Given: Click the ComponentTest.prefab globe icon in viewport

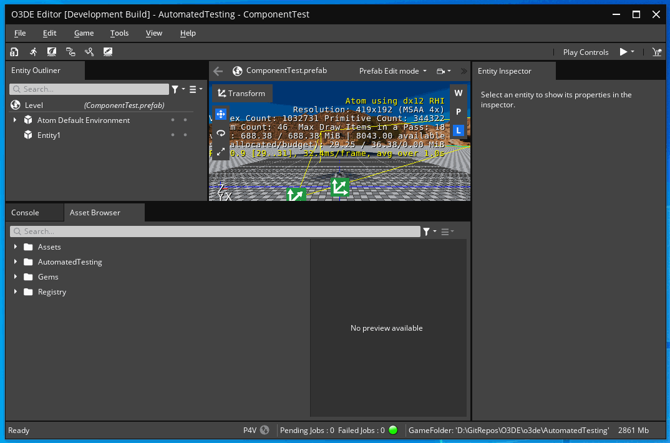Looking at the screenshot, I should click(238, 71).
